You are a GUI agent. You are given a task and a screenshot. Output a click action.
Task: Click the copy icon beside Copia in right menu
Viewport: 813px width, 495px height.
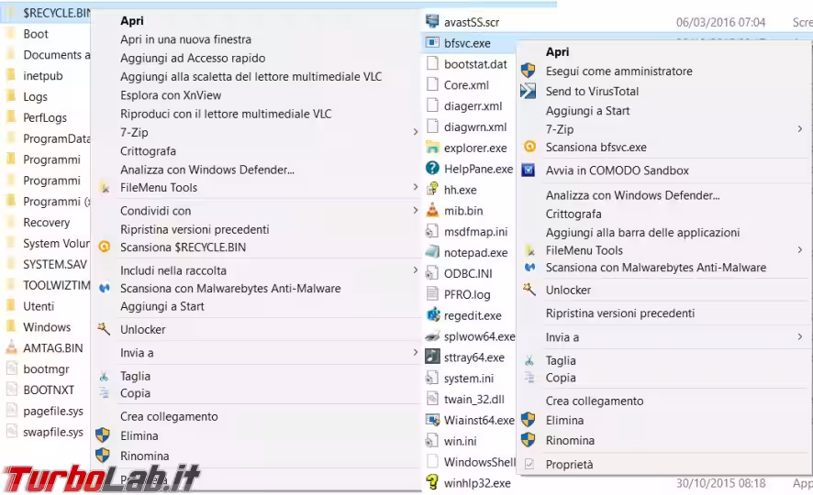529,377
